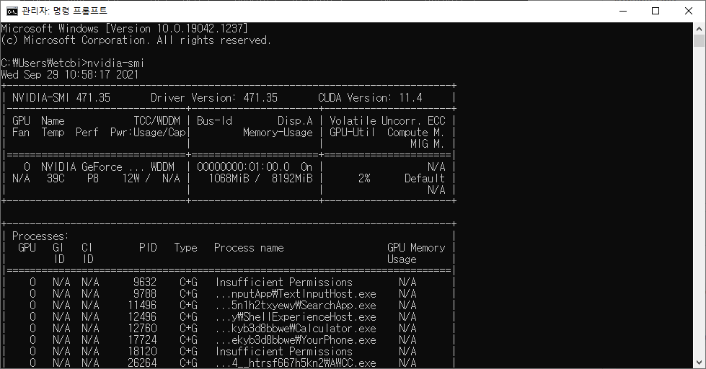Click the PID '26264'
706x369 pixels.
142,363
